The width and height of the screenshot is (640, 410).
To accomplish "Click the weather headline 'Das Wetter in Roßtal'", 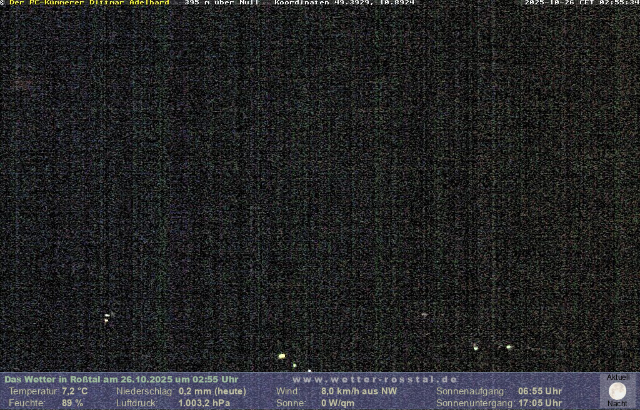I will (121, 379).
